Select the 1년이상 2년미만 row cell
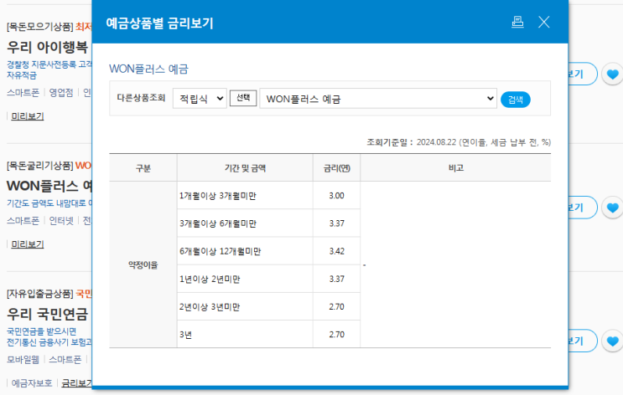This screenshot has height=395, width=623. click(x=245, y=279)
